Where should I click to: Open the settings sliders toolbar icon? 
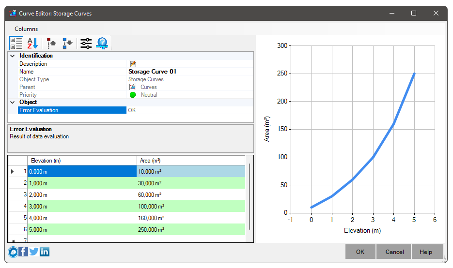(86, 43)
